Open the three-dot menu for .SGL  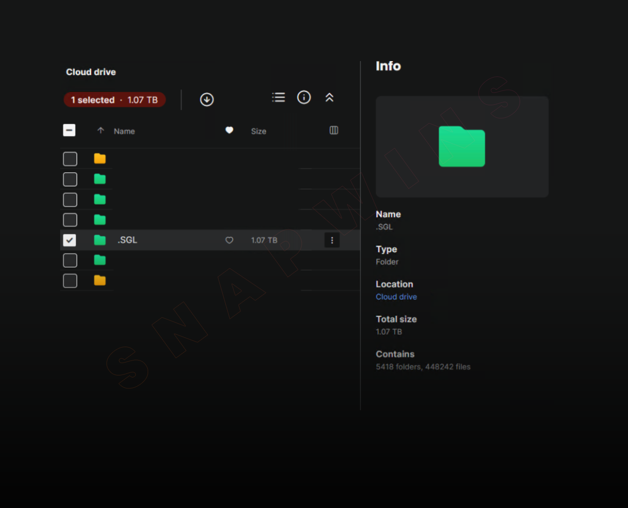[x=332, y=240]
